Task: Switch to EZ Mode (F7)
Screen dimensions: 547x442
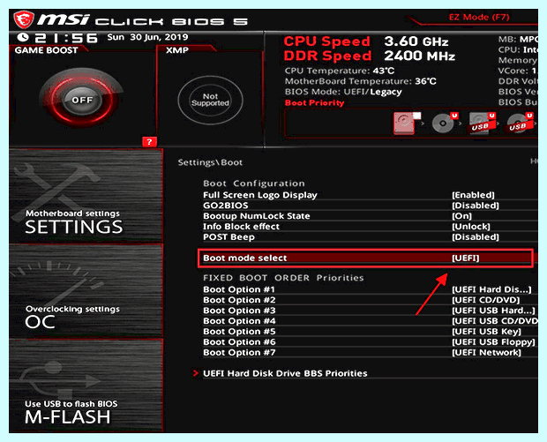Action: 479,17
